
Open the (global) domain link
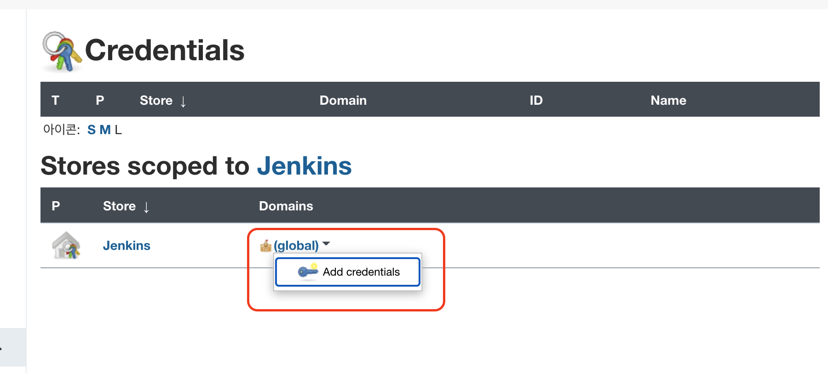[296, 246]
